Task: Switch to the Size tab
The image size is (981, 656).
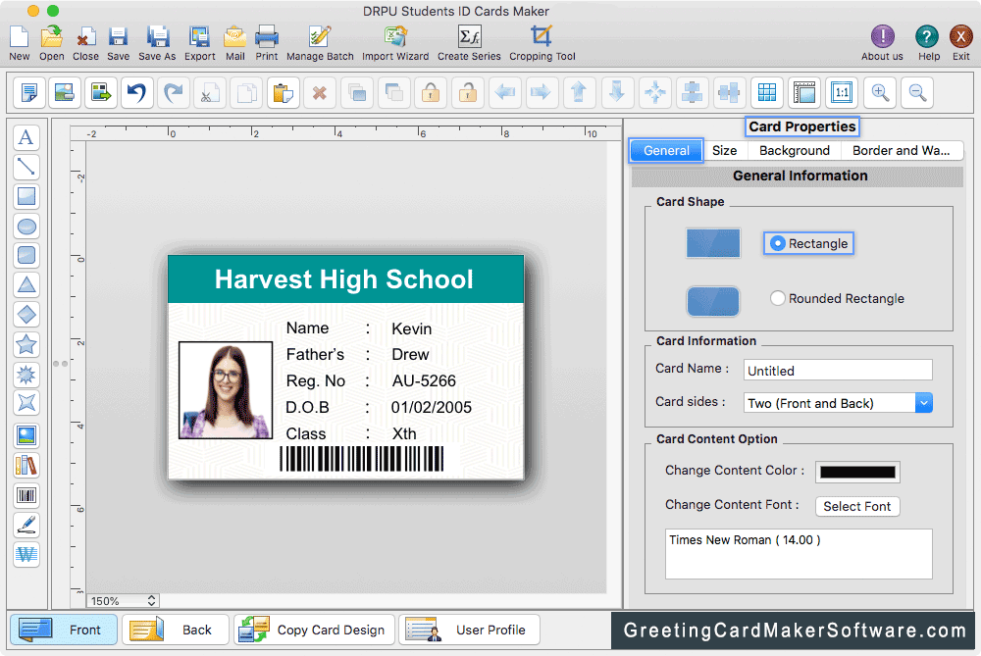Action: [725, 151]
